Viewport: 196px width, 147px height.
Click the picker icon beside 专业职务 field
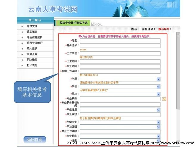164,99
